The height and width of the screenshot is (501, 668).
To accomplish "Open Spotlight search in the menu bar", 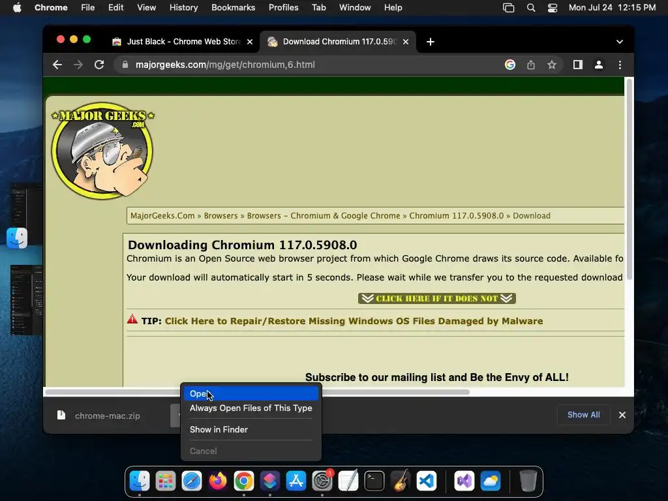I will click(531, 8).
